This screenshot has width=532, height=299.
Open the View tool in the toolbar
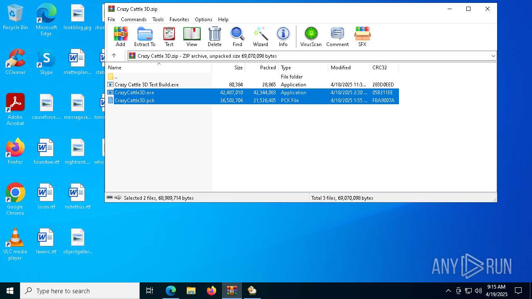coord(192,37)
